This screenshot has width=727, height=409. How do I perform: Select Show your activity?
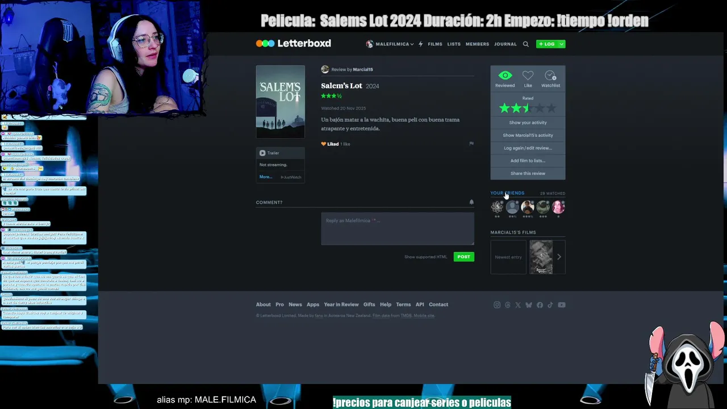[x=528, y=123]
